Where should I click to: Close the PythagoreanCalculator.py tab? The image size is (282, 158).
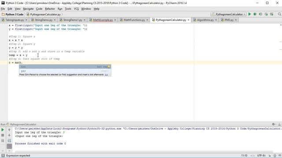189,20
